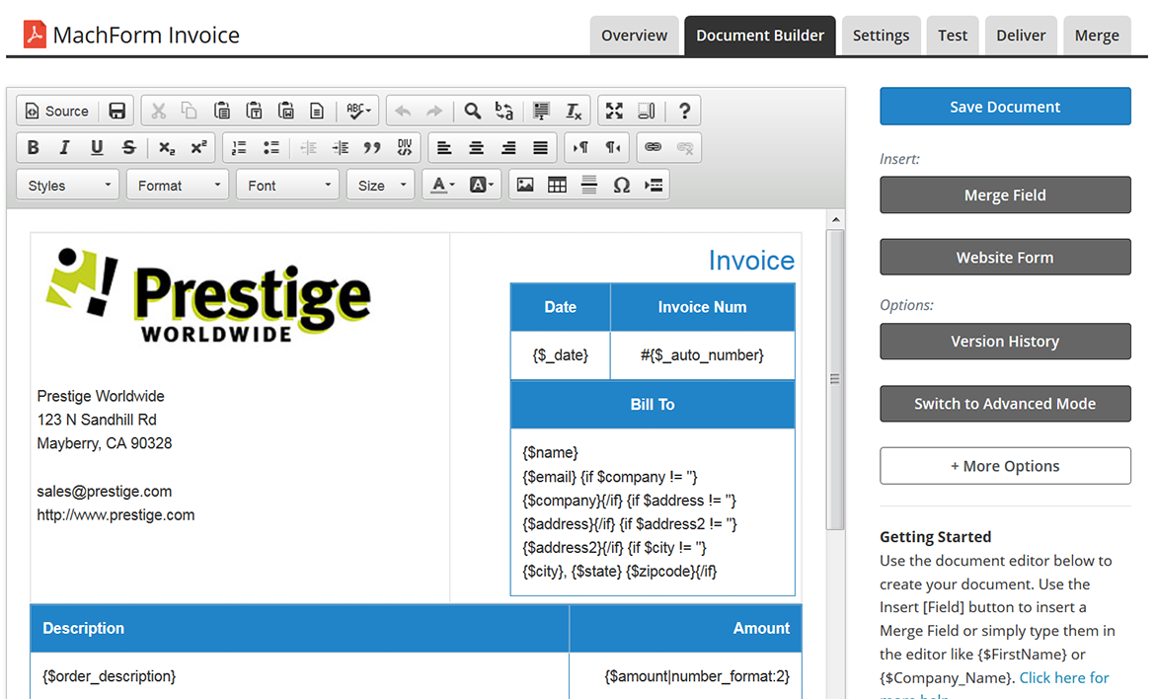The height and width of the screenshot is (699, 1156).
Task: Insert a numbered list
Action: pyautogui.click(x=239, y=147)
